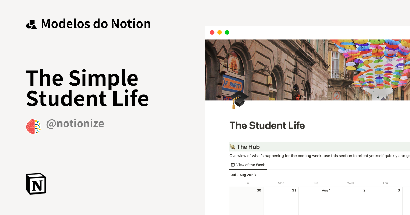Select the Aug 1 calendar cell
Viewport: 410px width, 215px height.
pyautogui.click(x=316, y=201)
